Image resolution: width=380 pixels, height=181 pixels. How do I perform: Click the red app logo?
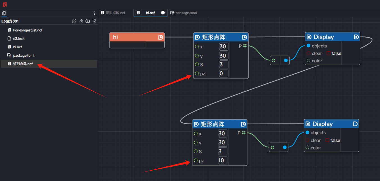(x=4, y=4)
